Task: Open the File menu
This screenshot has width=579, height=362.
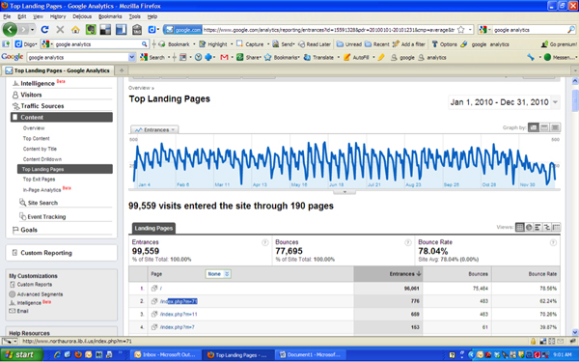Action: 7,16
